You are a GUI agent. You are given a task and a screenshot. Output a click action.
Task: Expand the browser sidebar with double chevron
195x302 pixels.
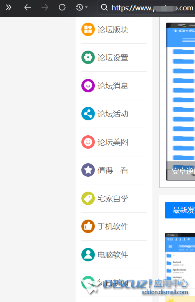(x=8, y=8)
